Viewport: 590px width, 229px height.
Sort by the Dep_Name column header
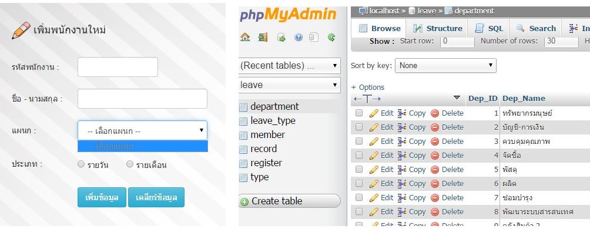(x=524, y=99)
